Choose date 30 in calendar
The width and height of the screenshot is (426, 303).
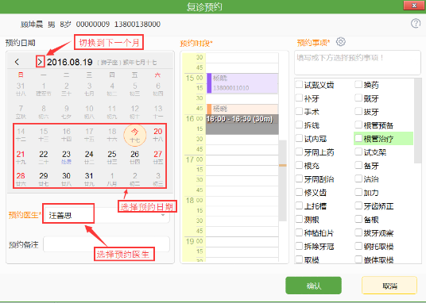tap(66, 179)
